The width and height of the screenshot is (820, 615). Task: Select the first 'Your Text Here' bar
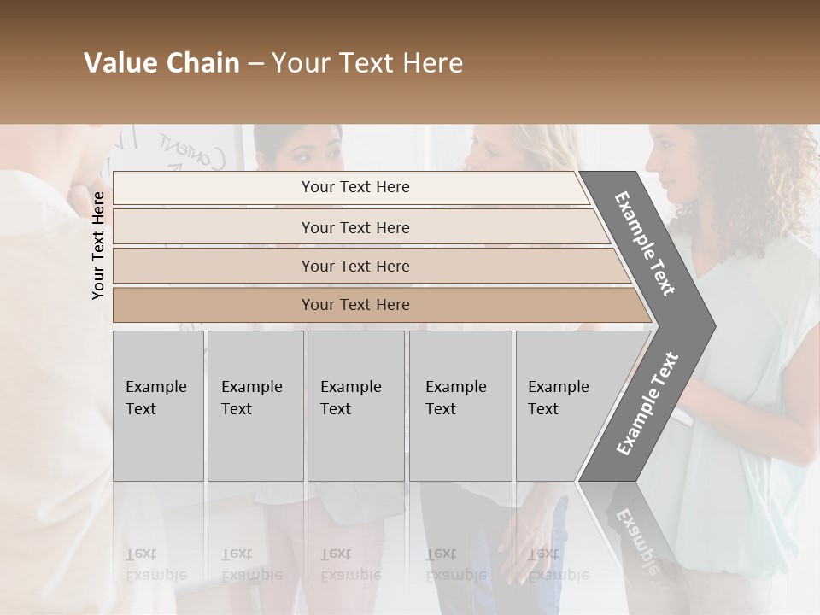(x=354, y=187)
